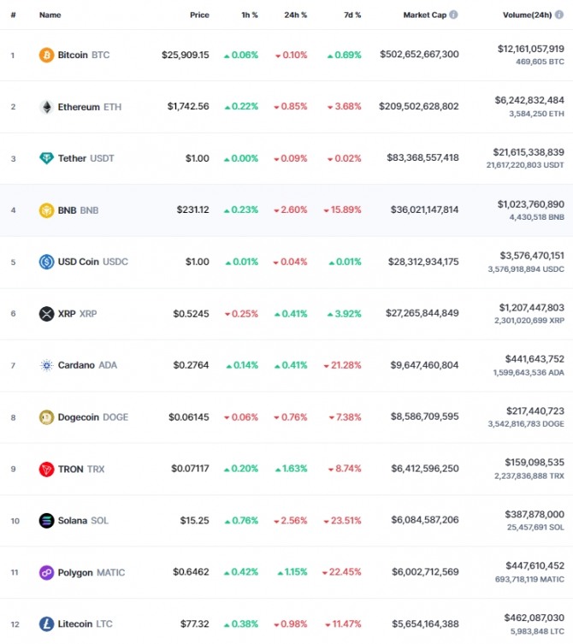
Task: Open the Volume(24h) info tooltip icon
Action: point(559,15)
